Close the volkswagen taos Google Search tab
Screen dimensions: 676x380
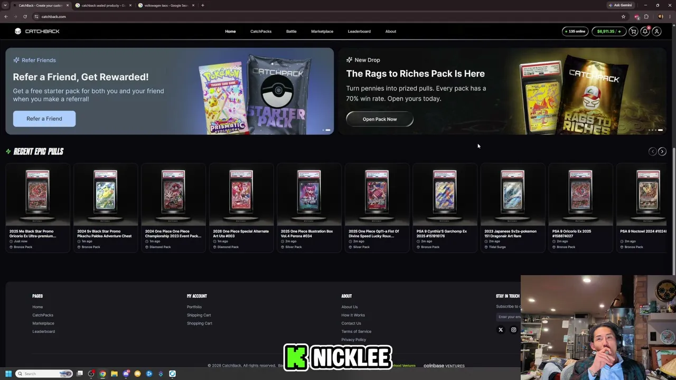193,5
